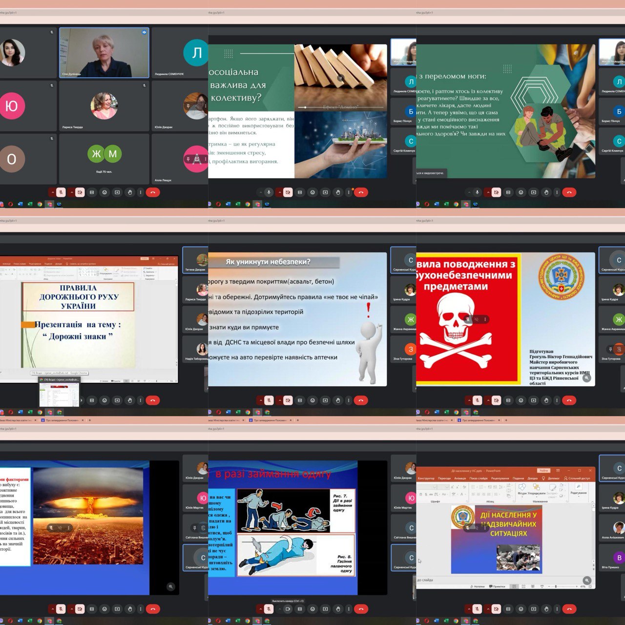
Task: Turn on captions under the domino slide
Action: point(300,192)
